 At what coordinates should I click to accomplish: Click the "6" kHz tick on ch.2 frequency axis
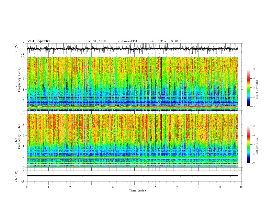point(24,136)
